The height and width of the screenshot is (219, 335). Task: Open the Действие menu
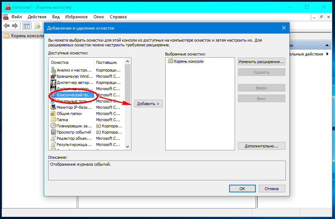(x=37, y=17)
